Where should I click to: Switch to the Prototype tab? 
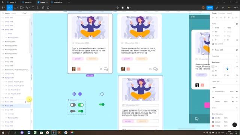pyautogui.click(x=222, y=13)
